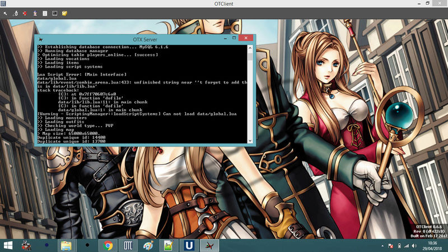448x252 pixels.
Task: Click the 'Loading outfits' console line
Action: [x=61, y=122]
